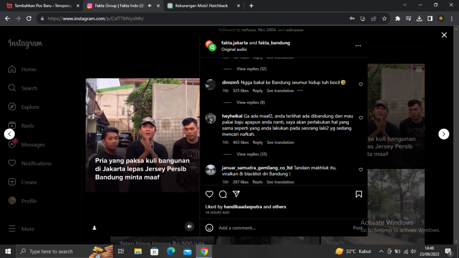This screenshot has height=258, width=459.
Task: Reply to heyheikal's comment
Action: [258, 142]
